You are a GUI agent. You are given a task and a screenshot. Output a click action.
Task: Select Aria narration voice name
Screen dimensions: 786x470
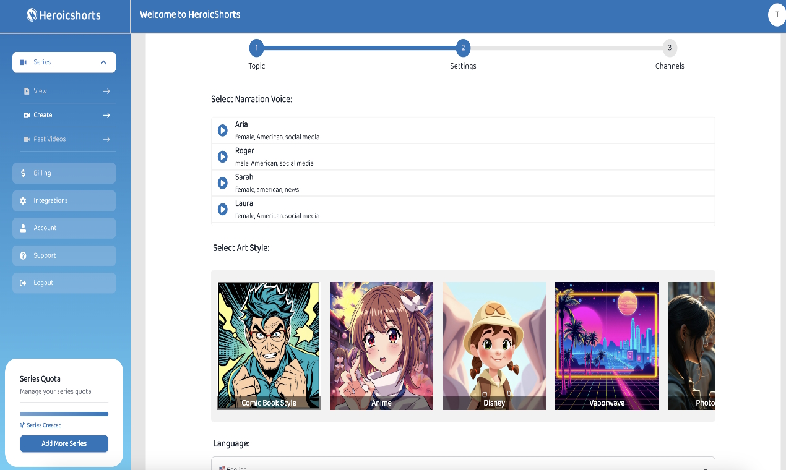(x=241, y=125)
